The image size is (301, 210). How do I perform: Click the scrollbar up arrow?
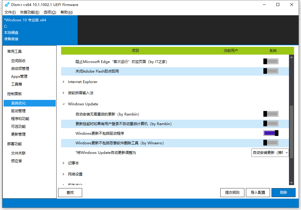[291, 57]
